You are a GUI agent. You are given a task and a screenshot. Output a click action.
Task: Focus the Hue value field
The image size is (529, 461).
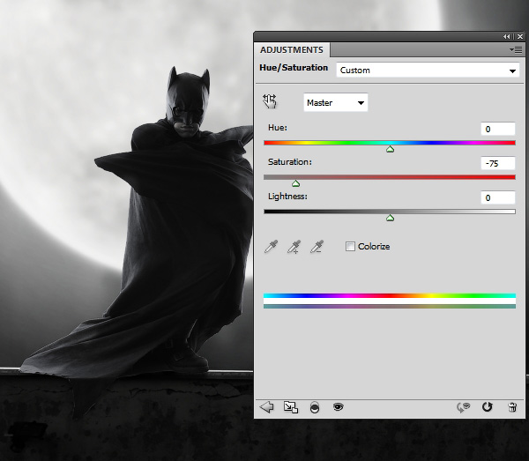[498, 129]
